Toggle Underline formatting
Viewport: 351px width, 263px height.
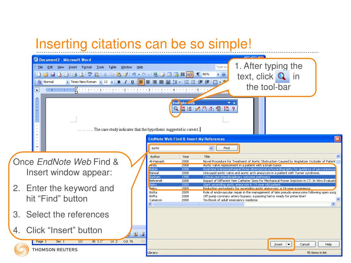pyautogui.click(x=132, y=82)
